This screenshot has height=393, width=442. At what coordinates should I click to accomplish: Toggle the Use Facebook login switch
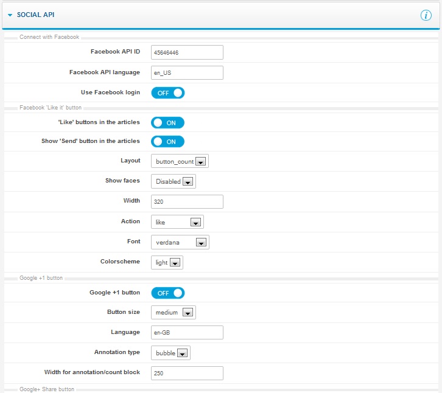point(167,93)
